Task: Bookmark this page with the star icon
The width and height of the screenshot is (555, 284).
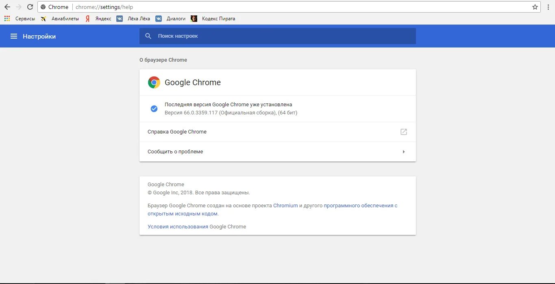Action: (x=535, y=7)
